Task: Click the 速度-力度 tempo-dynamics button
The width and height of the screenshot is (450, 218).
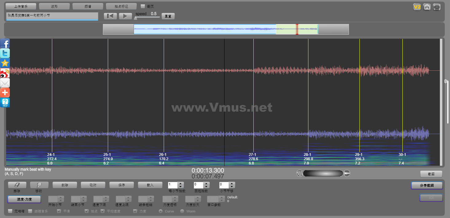Action: pyautogui.click(x=24, y=199)
